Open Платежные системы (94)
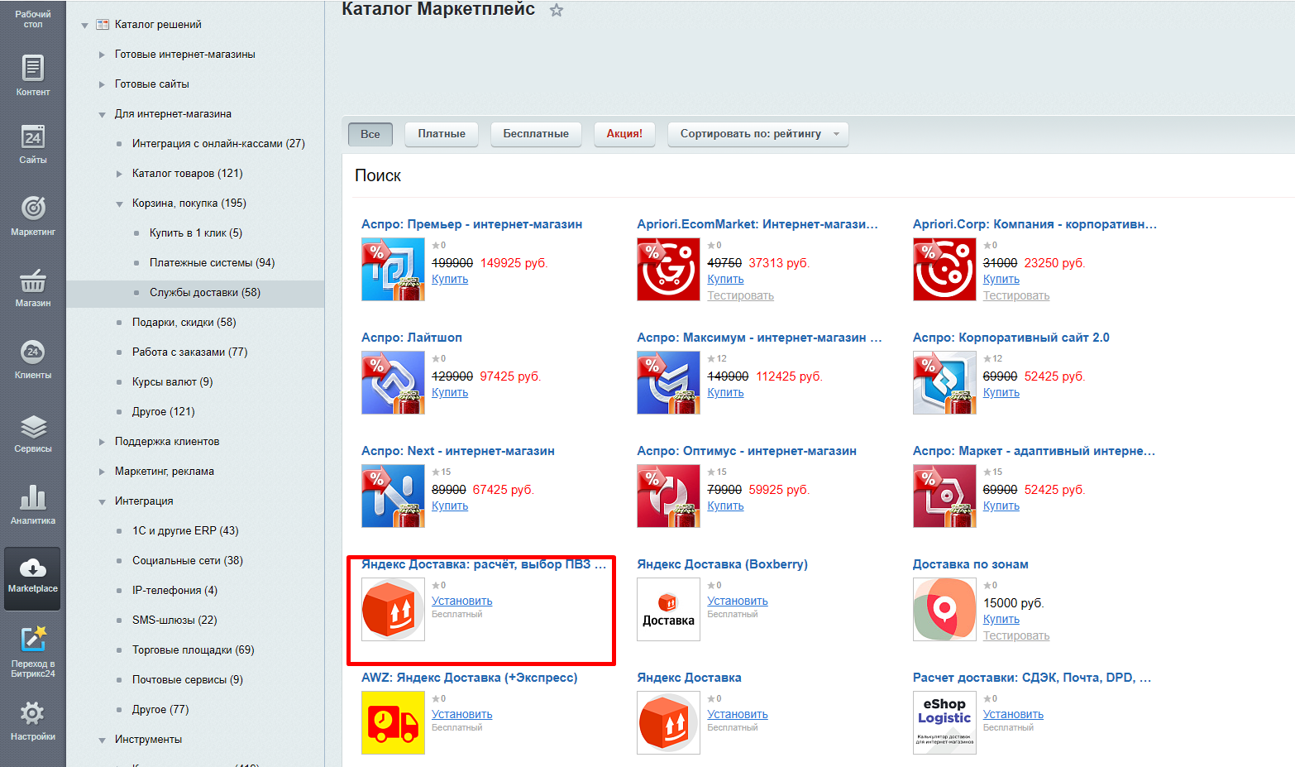Screen dimensions: 1295x767 (213, 263)
